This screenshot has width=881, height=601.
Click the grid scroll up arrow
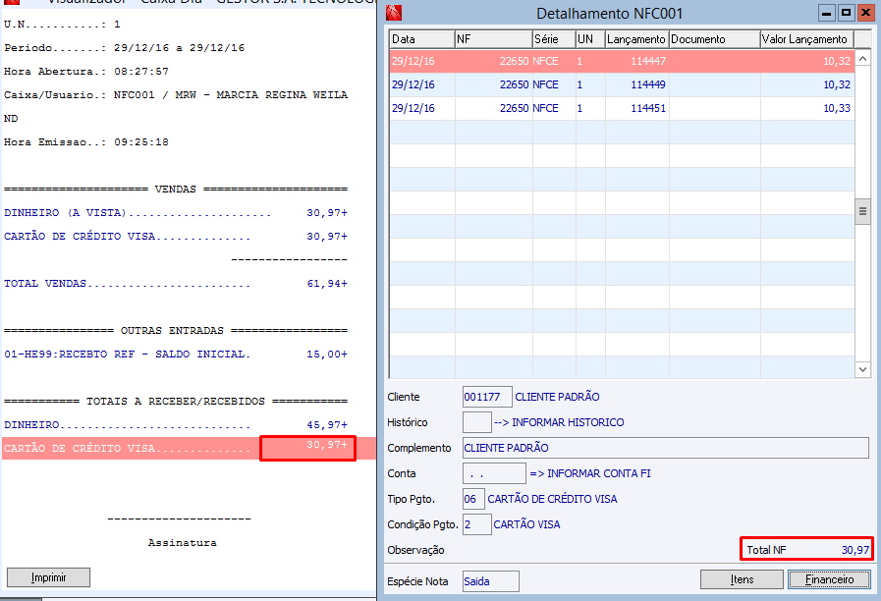pyautogui.click(x=862, y=58)
